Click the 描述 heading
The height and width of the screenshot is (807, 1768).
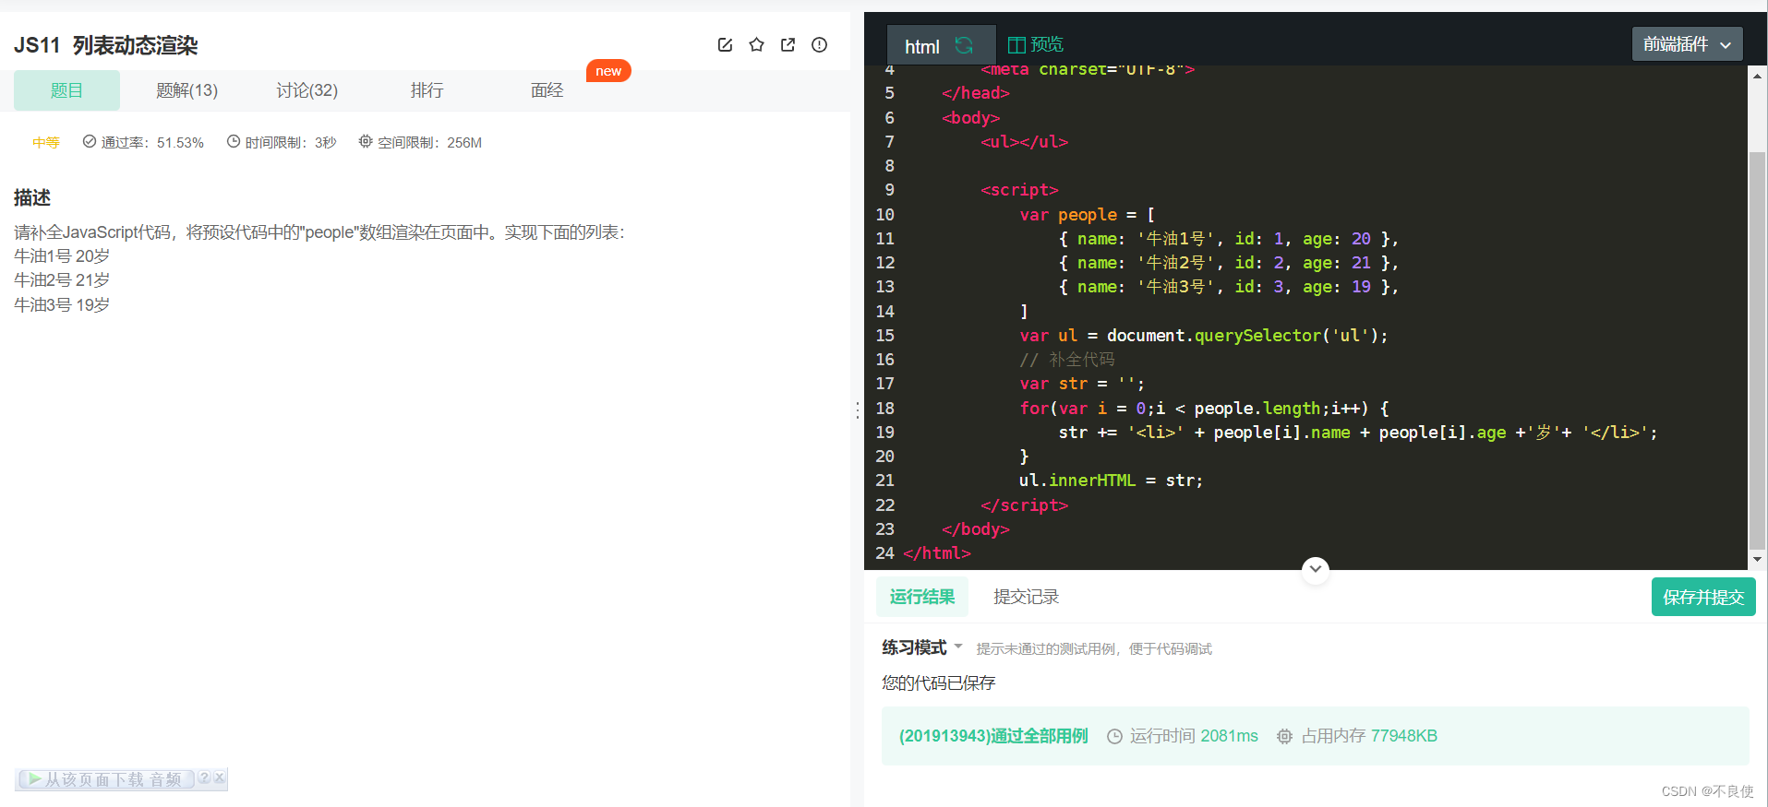(31, 197)
